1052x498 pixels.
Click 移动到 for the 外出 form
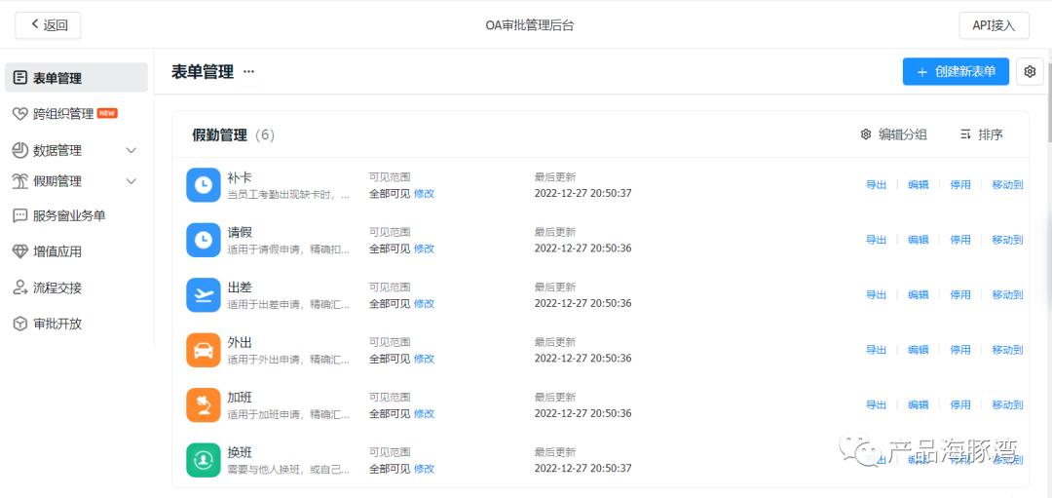point(1008,350)
